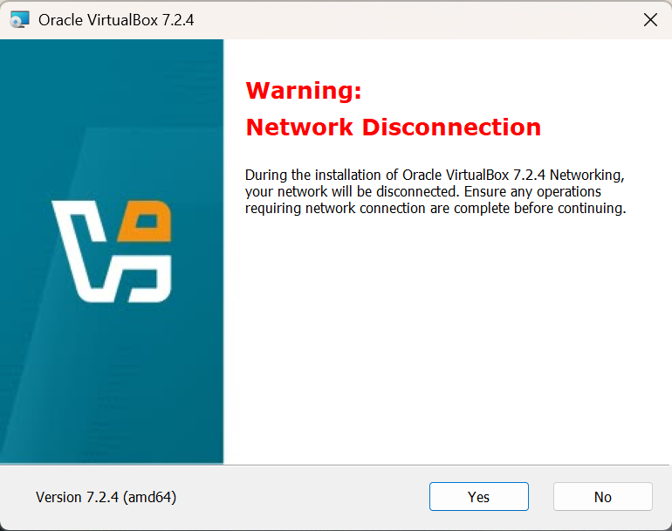Click the gray footer between version and Yes
Screen dimensions: 672x531
(302, 497)
